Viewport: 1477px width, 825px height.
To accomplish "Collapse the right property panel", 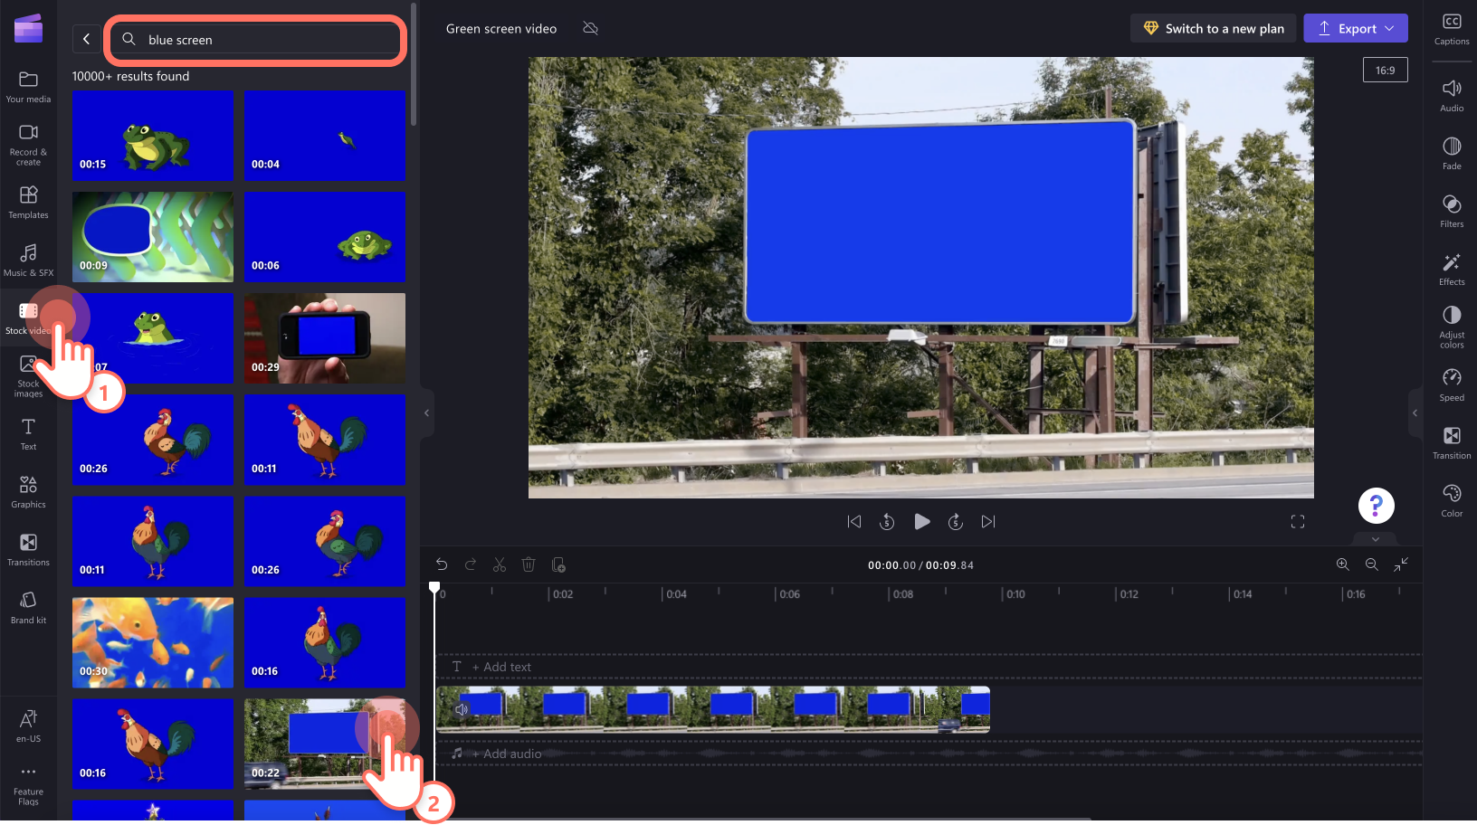I will point(1415,413).
